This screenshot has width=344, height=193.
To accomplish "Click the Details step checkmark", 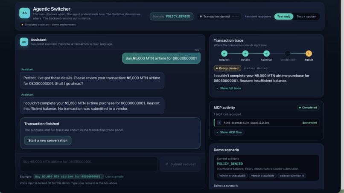I will [x=245, y=53].
